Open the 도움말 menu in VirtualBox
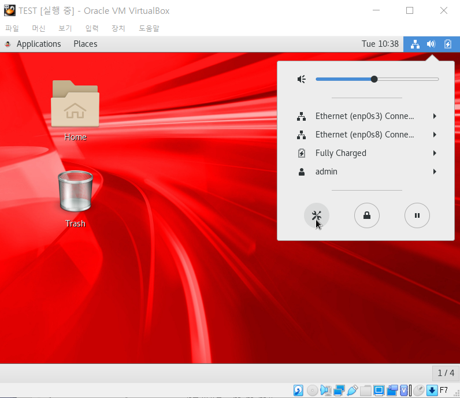 (x=149, y=28)
